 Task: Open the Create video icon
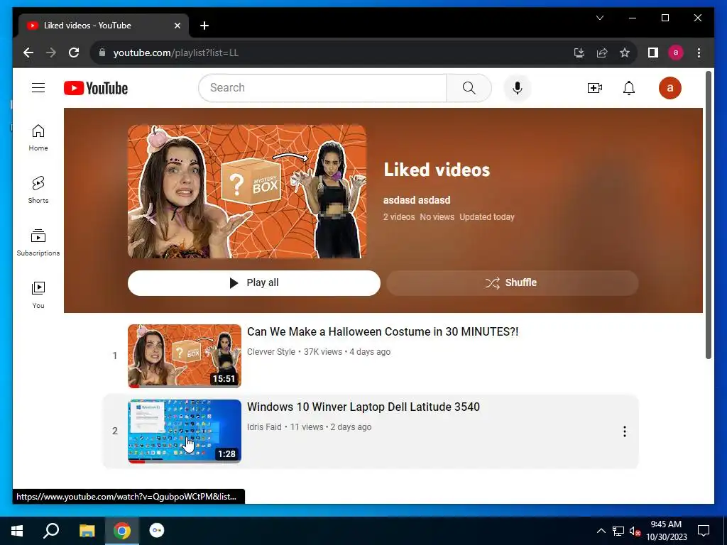click(594, 88)
